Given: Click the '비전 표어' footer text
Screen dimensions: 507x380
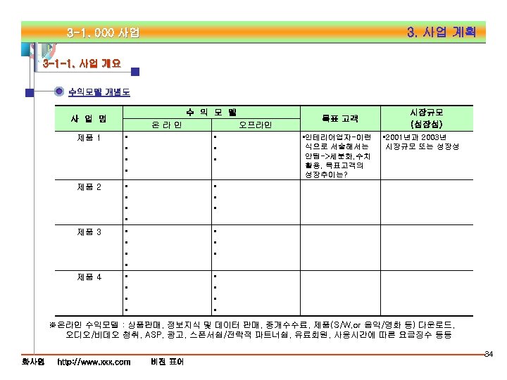Looking at the screenshot, I should [167, 362].
